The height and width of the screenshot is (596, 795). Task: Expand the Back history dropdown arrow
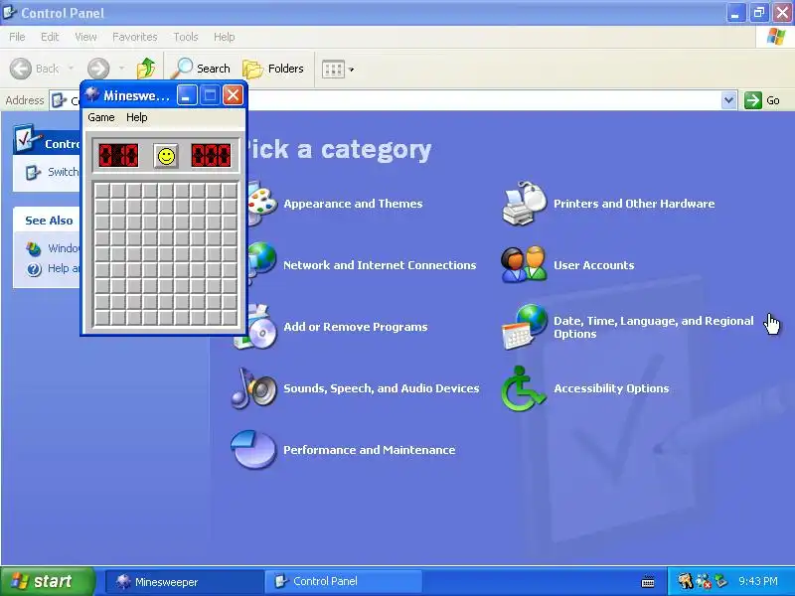click(x=71, y=68)
